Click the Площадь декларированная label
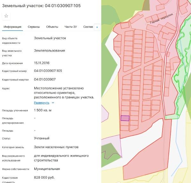Viewport: 191px width, 183px height. pyautogui.click(x=13, y=121)
